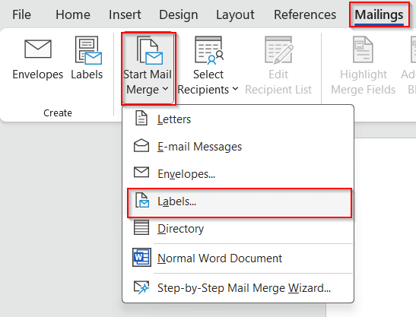416x317 pixels.
Task: Select the Layout tab
Action: (235, 14)
